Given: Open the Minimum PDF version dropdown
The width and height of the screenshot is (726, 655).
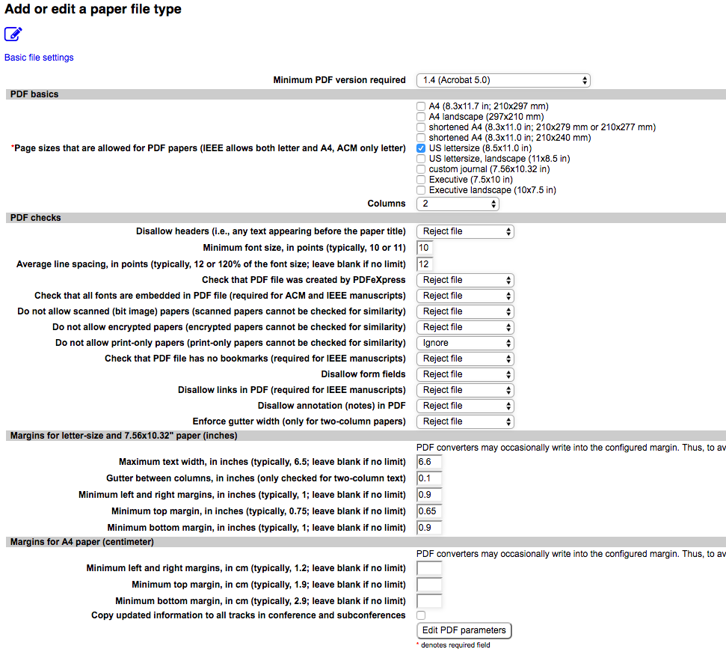Looking at the screenshot, I should tap(502, 80).
